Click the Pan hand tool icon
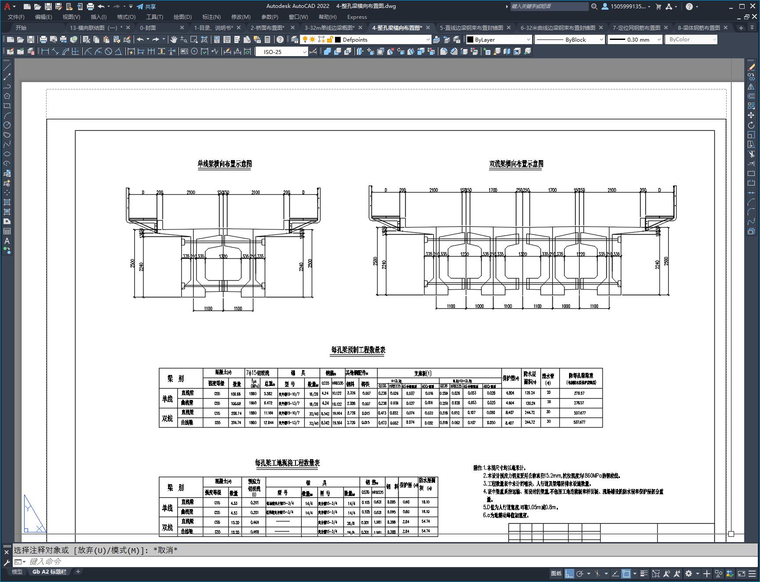 click(173, 39)
